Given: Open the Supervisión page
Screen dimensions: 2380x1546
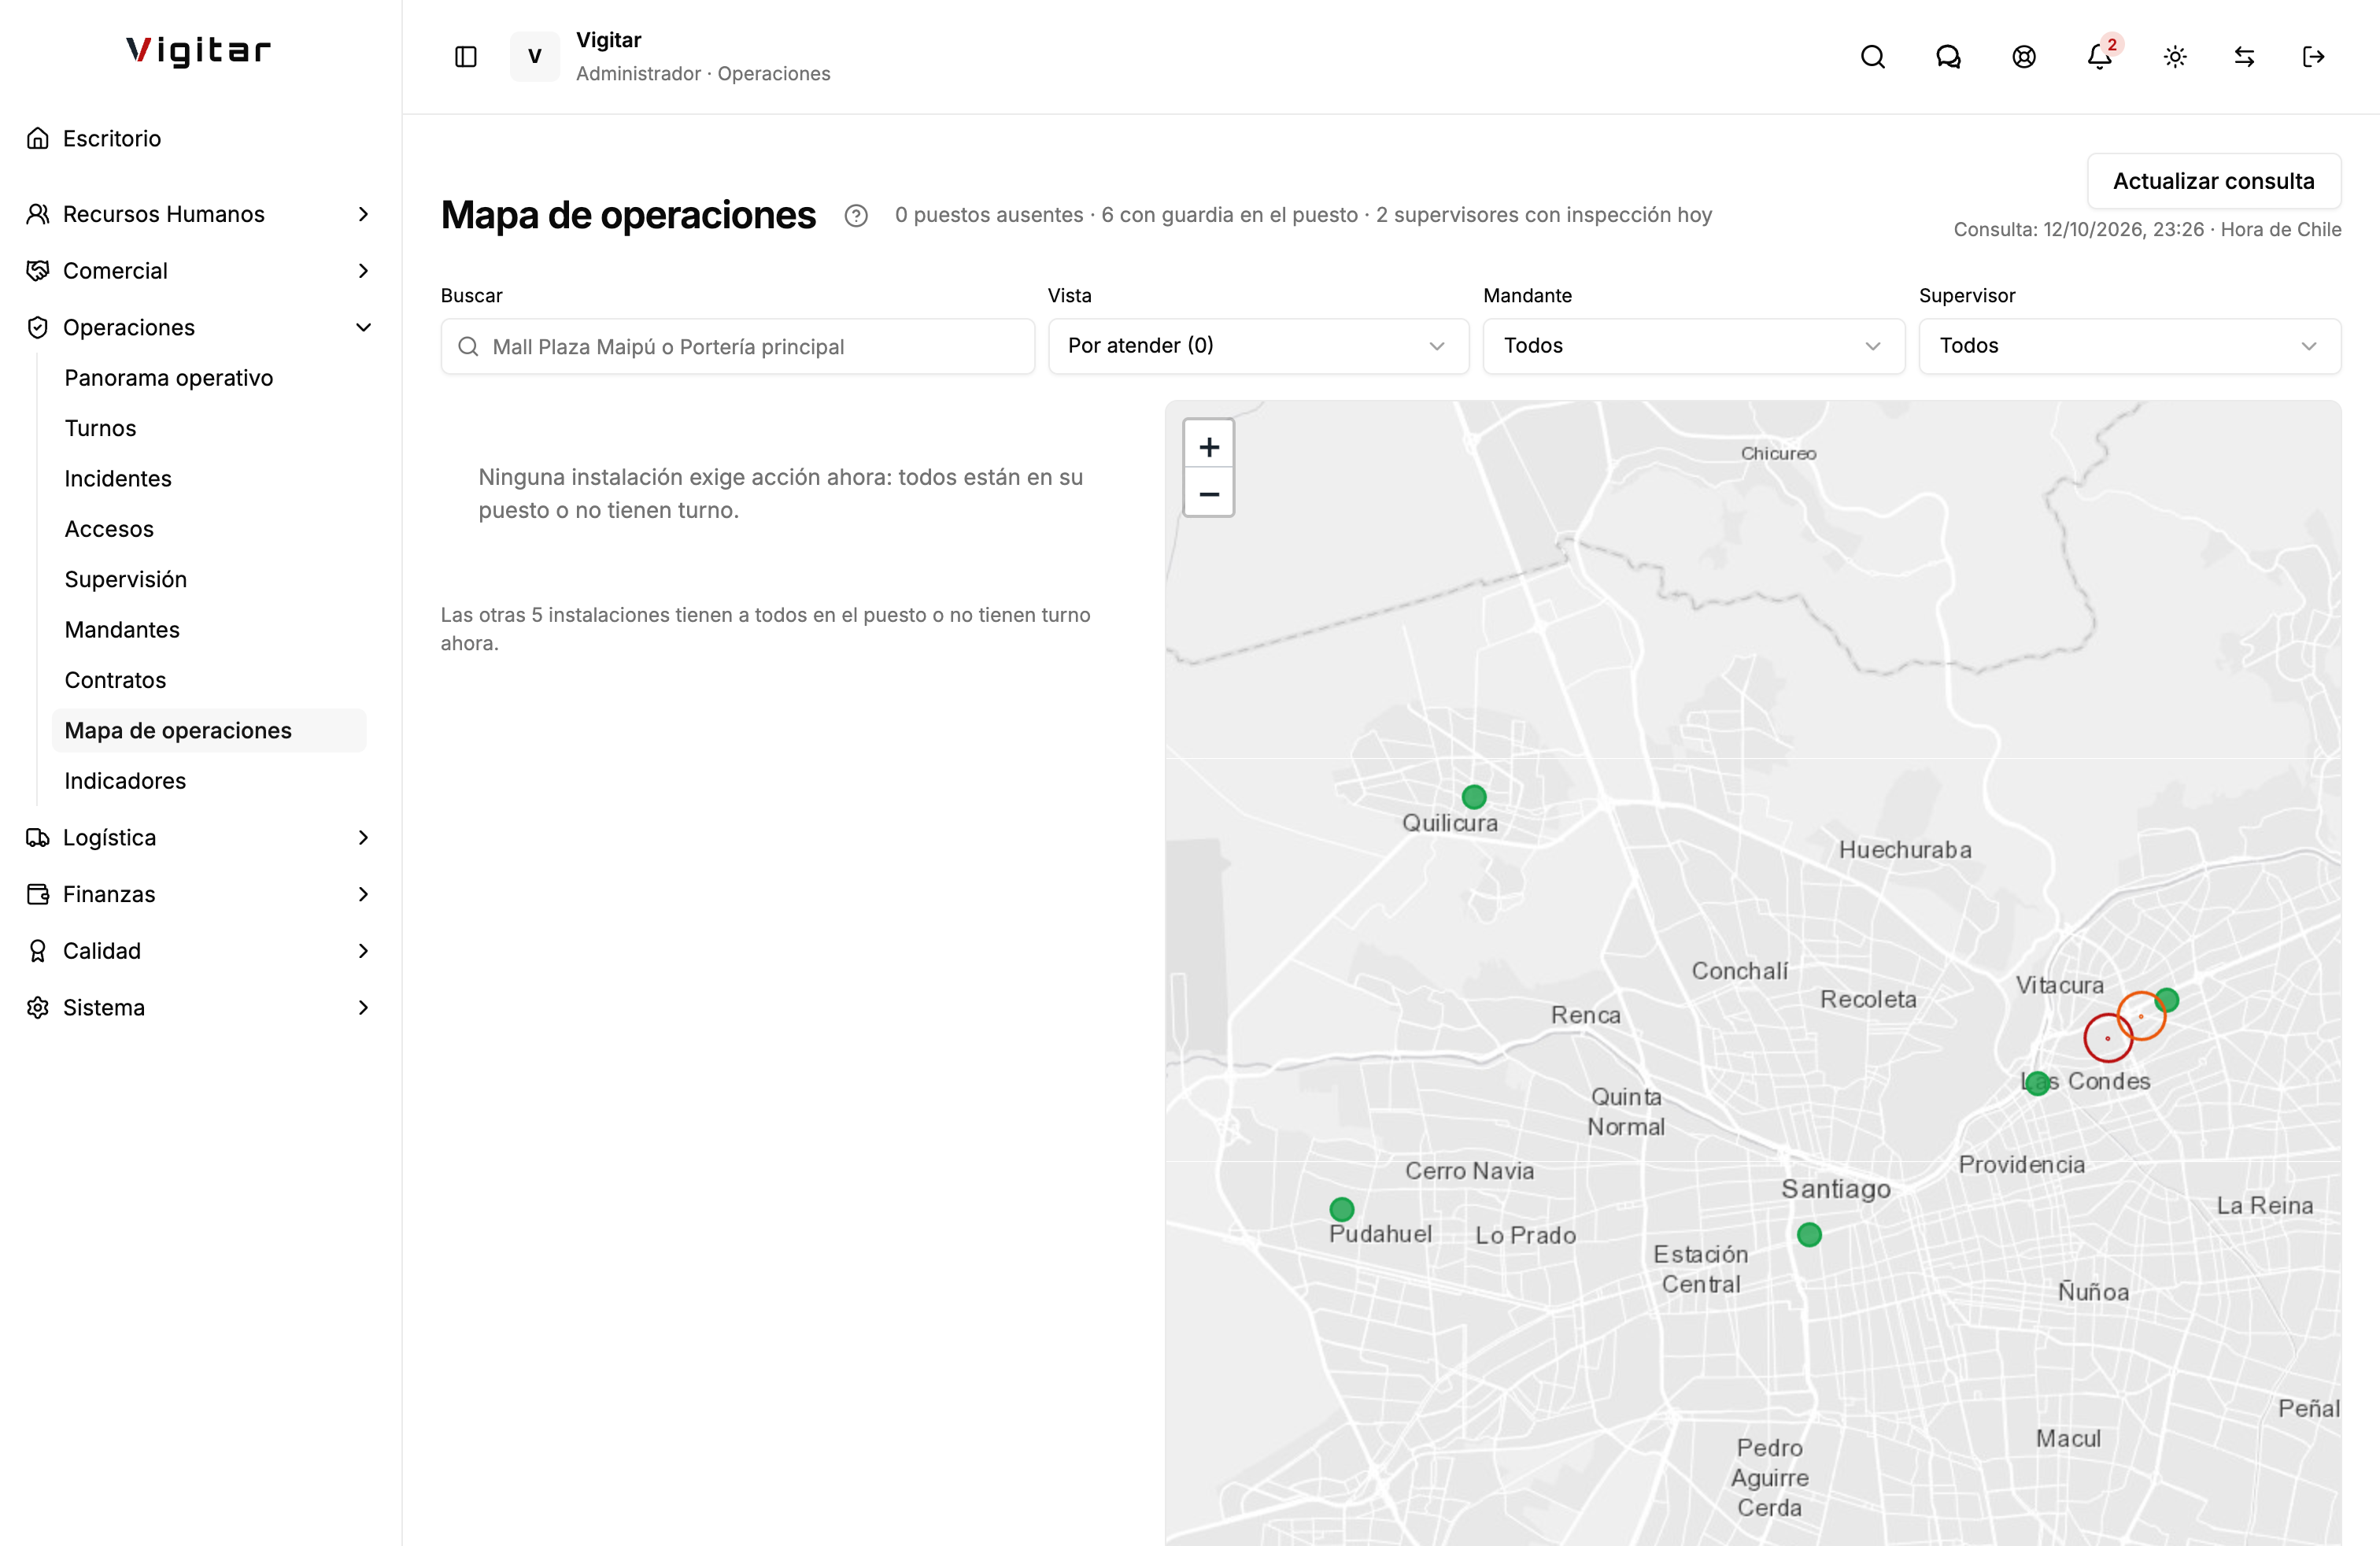Looking at the screenshot, I should (x=209, y=580).
